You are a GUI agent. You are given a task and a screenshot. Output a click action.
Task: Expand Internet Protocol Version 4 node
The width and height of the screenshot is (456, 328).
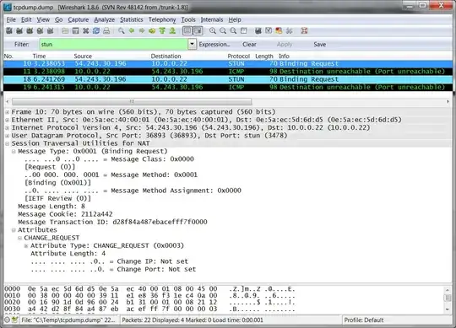[x=8, y=127]
